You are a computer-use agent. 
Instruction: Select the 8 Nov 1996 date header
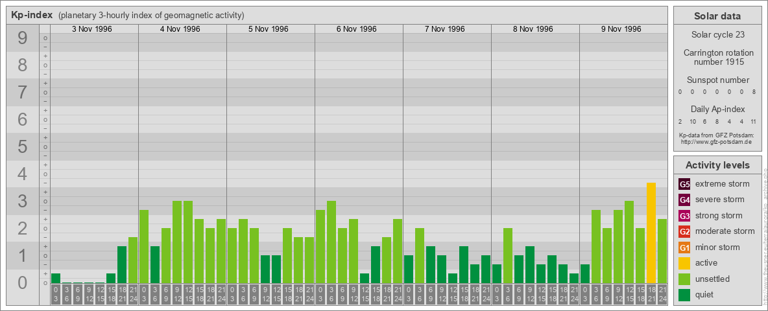tap(533, 29)
